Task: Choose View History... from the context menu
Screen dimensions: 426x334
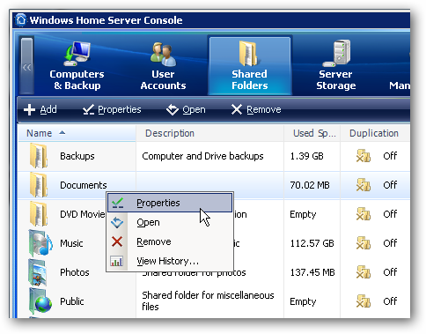Action: tap(170, 261)
